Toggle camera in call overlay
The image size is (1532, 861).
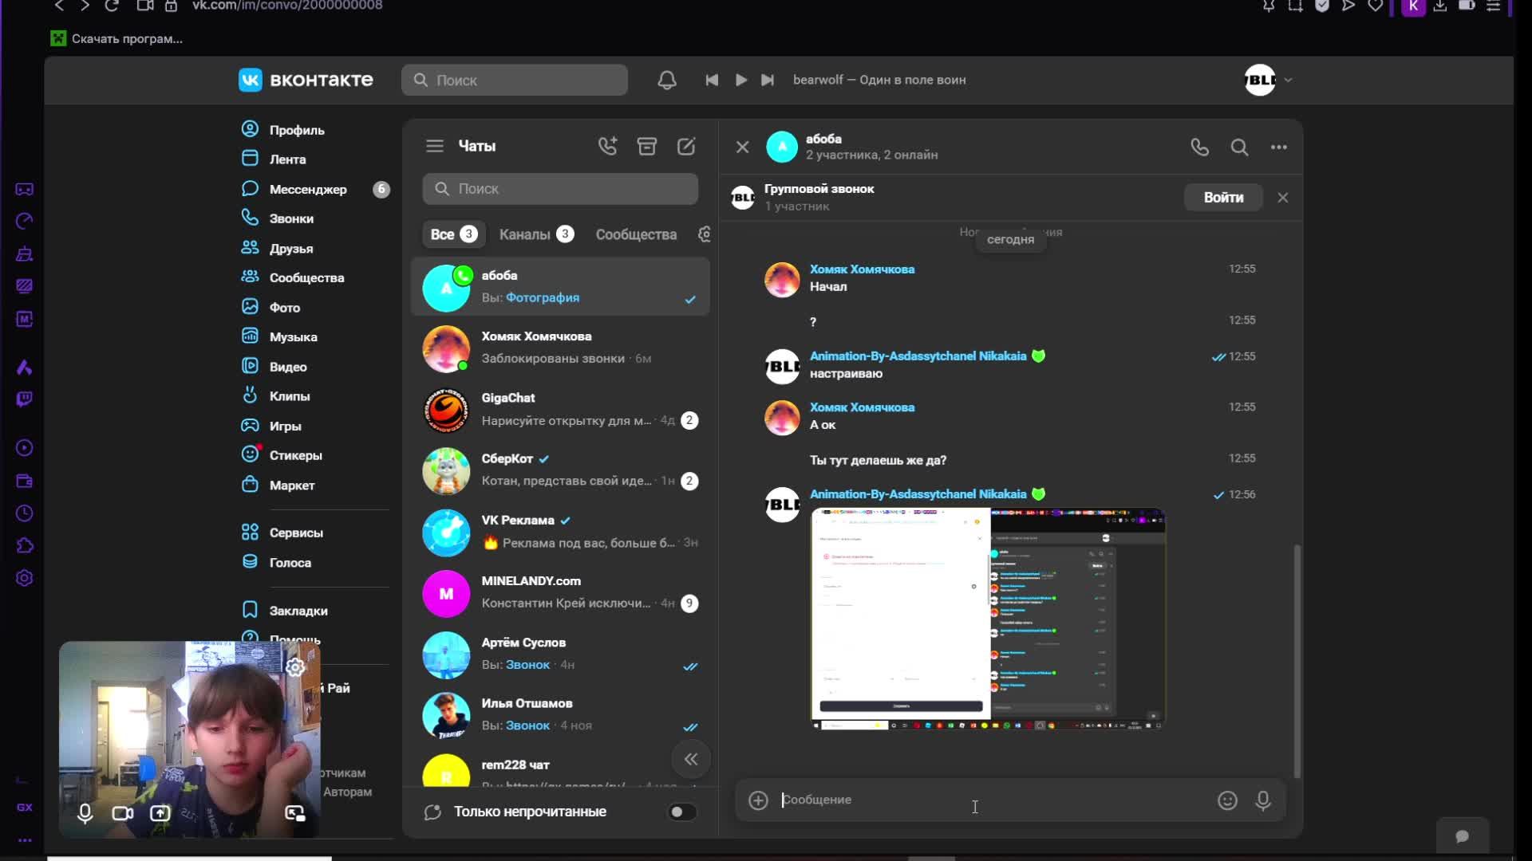pos(123,813)
